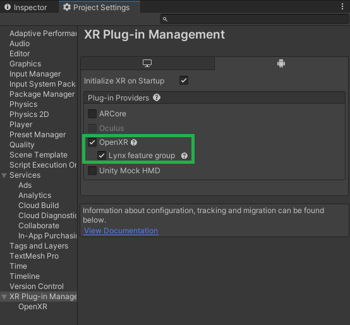Open Collaborate under Services
350x325 pixels.
[39, 226]
